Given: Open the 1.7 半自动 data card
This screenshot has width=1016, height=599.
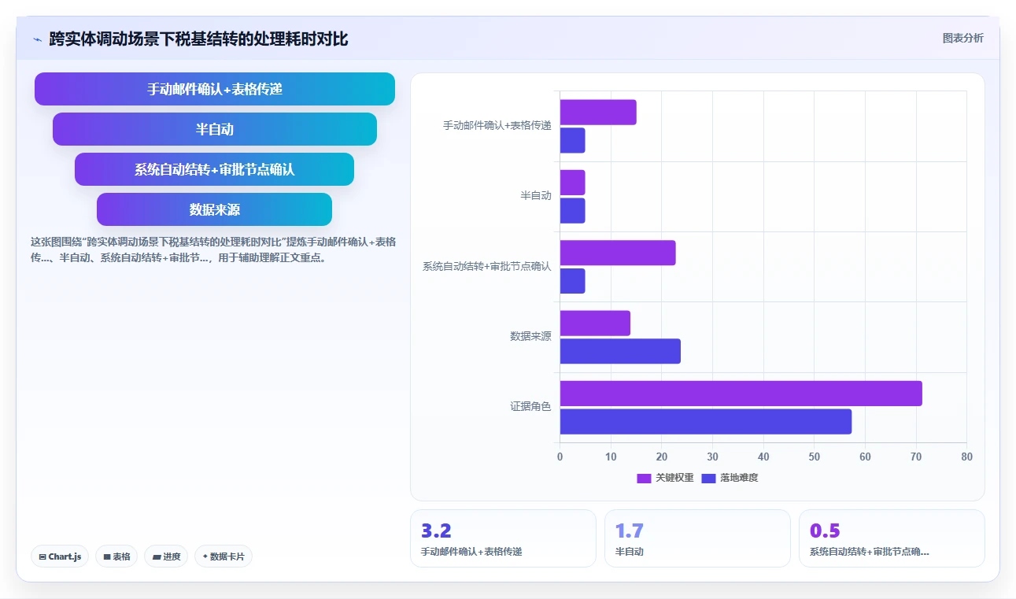Looking at the screenshot, I should click(x=697, y=538).
